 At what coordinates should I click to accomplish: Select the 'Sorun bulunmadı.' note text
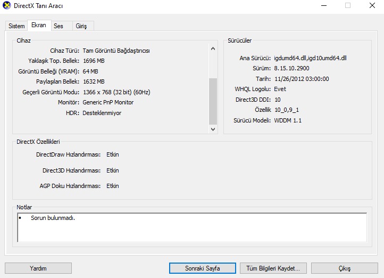click(x=53, y=218)
